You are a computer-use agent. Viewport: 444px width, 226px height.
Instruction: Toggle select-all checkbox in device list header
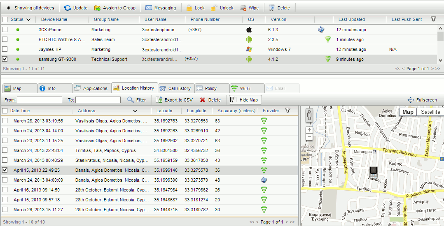[x=5, y=19]
